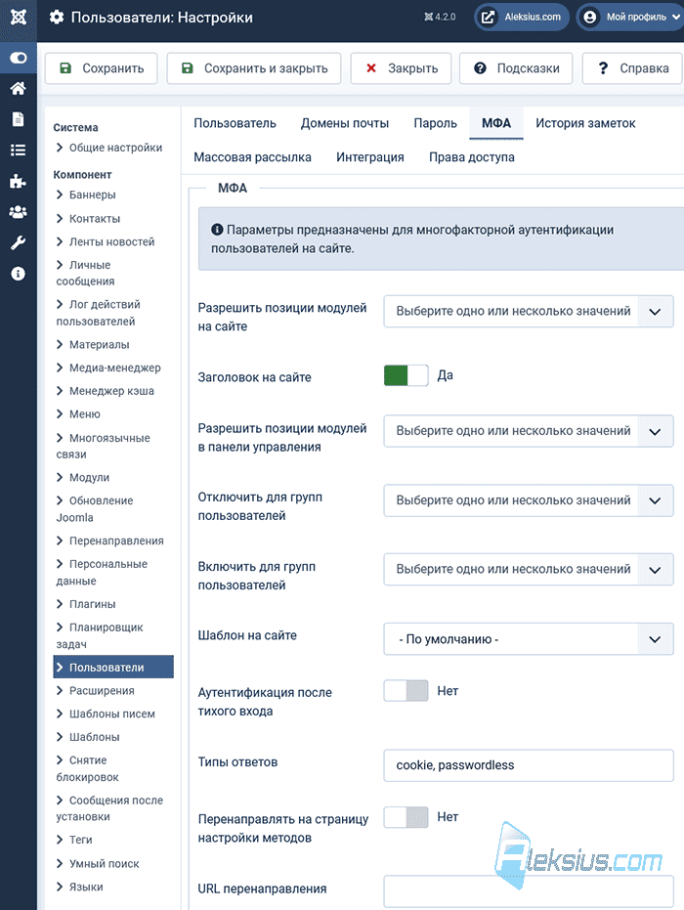Image resolution: width=684 pixels, height=910 pixels.
Task: Toggle the Заголовок на сайте switch
Action: 406,375
